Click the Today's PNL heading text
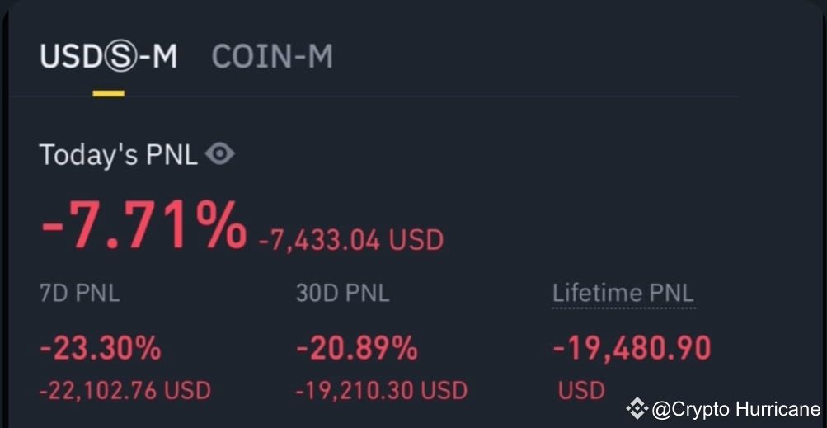Viewport: 827px width, 428px height. pos(119,155)
